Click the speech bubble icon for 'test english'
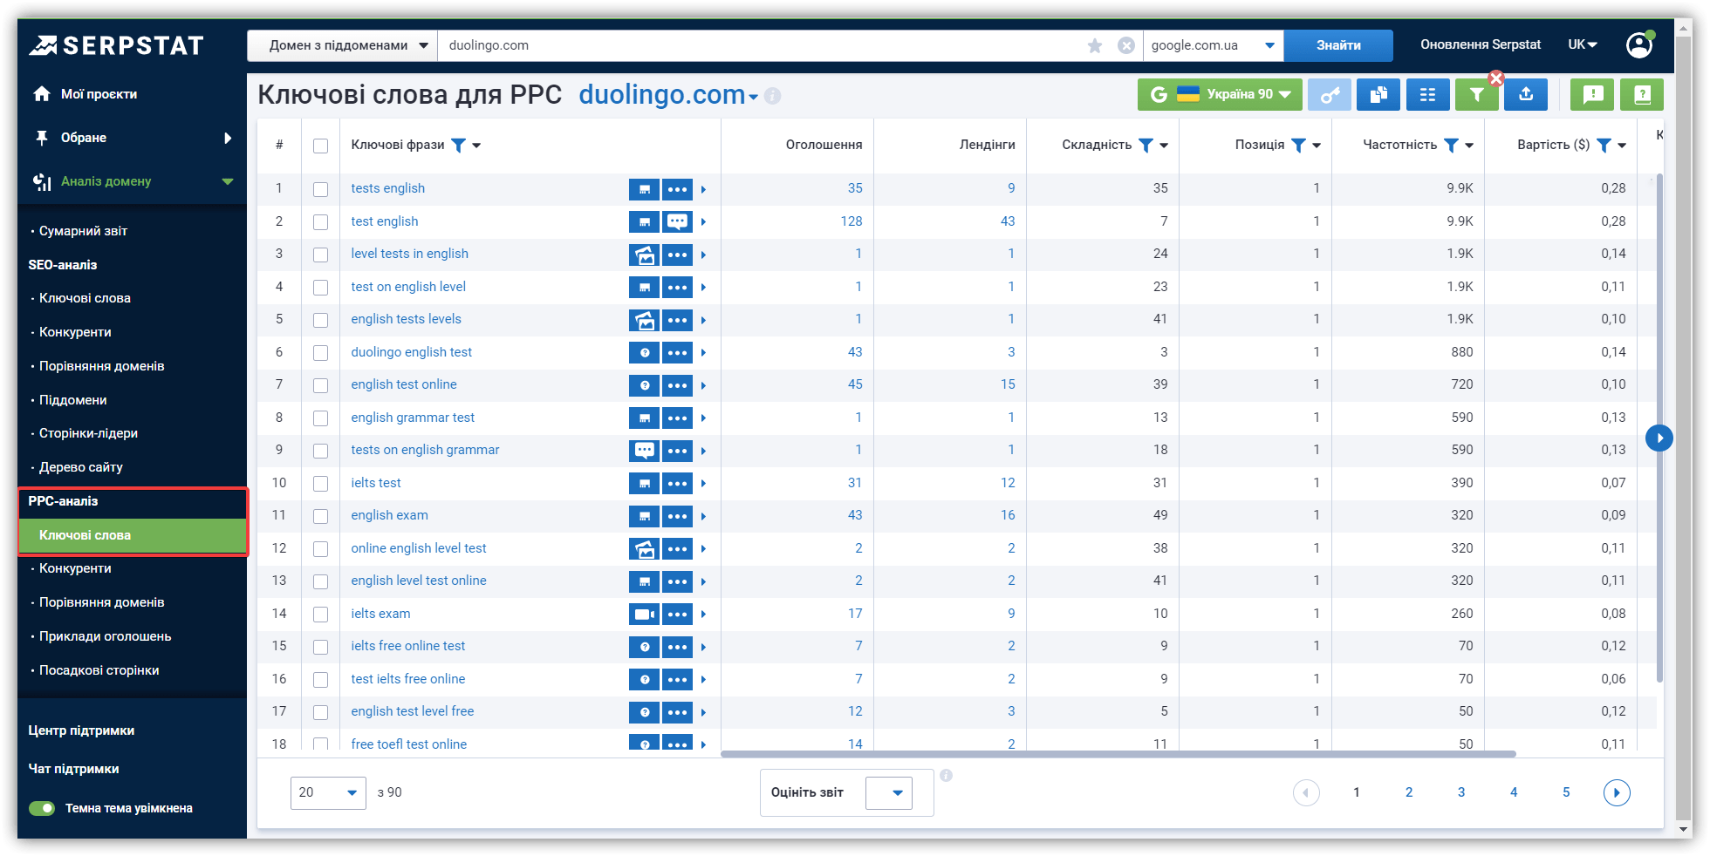 click(x=677, y=221)
